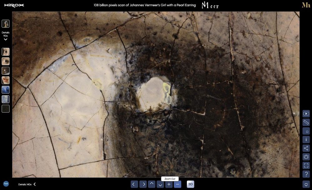This screenshot has width=312, height=190.
Task: Pan left with the arrow button
Action: (x=134, y=184)
